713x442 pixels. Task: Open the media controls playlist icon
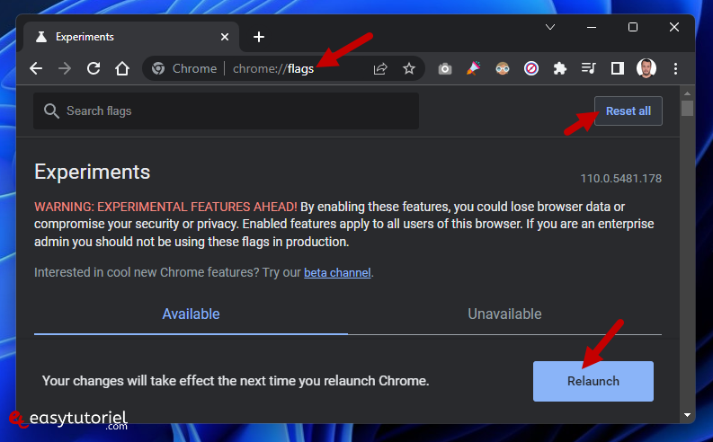(x=588, y=68)
